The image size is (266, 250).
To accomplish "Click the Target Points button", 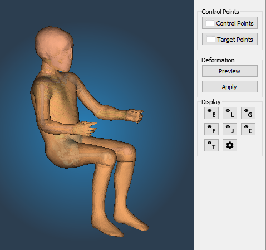I will (x=230, y=39).
